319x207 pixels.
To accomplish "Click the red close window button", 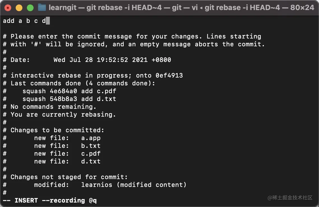I will click(x=8, y=8).
